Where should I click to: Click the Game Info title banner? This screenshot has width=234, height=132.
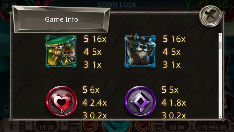click(x=61, y=19)
